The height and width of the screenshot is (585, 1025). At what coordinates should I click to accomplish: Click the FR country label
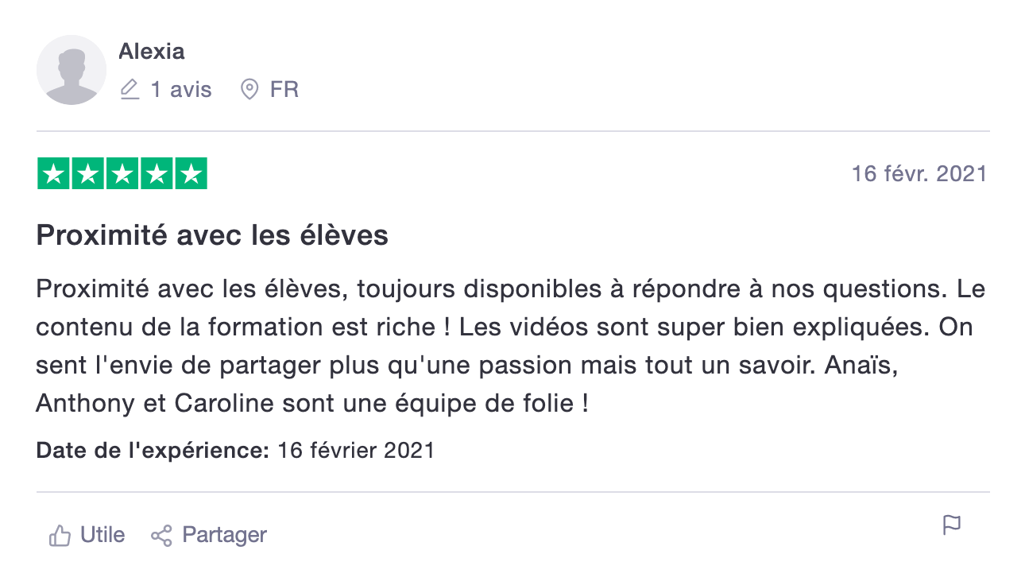coord(284,90)
